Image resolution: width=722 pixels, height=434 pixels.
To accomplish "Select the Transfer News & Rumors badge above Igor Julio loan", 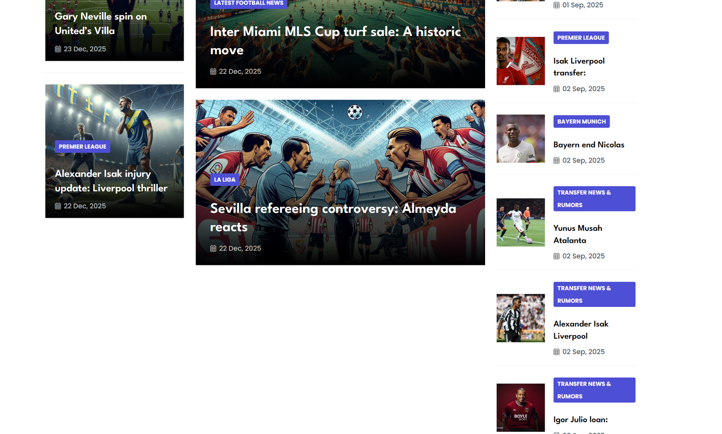I will point(594,390).
